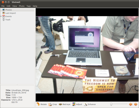The image size is (139, 108).
Task: Open the Tags menu
Action: point(29,6)
